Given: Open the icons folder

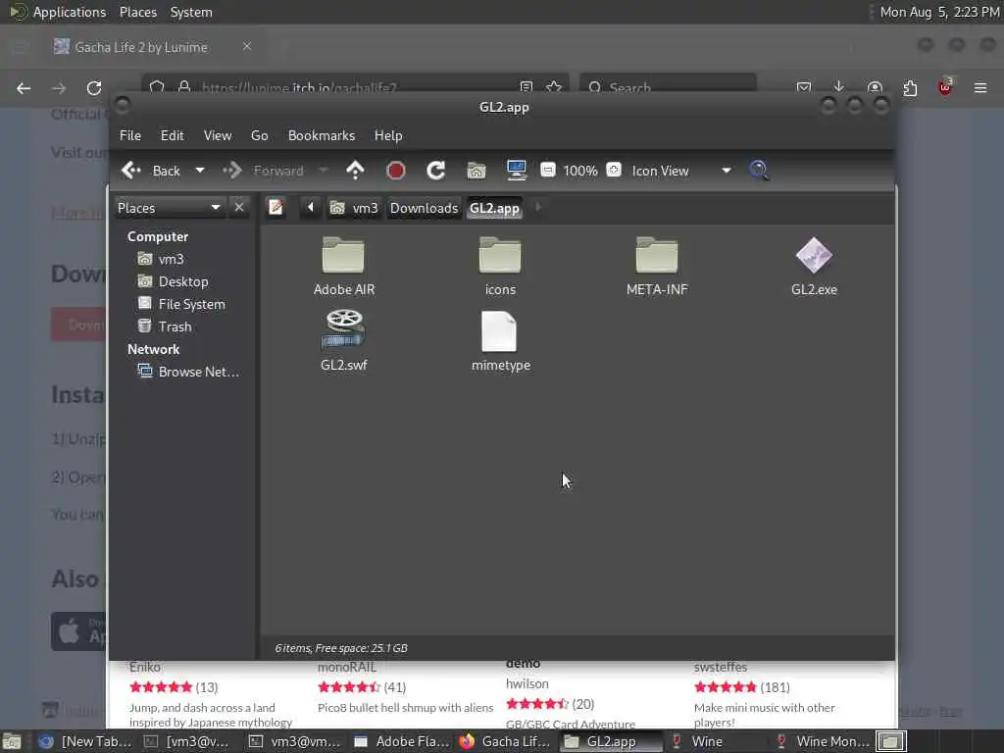Looking at the screenshot, I should coord(500,266).
